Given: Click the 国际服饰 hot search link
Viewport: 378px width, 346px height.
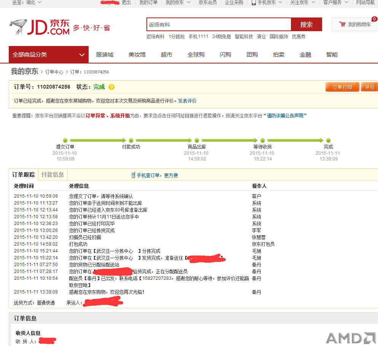Looking at the screenshot, I should (279, 37).
